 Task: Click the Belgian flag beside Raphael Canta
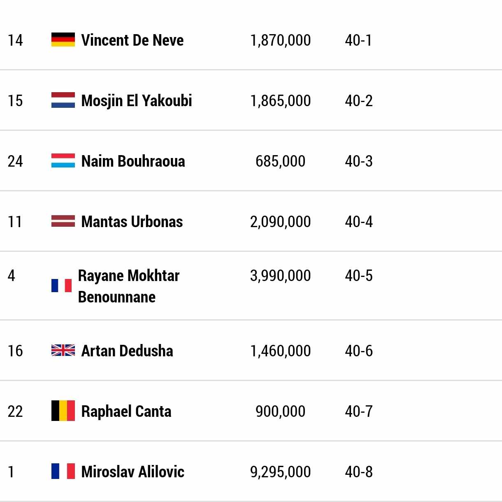point(63,411)
